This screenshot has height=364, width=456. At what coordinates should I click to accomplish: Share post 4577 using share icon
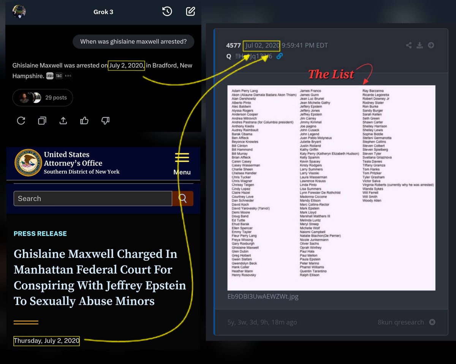[409, 45]
